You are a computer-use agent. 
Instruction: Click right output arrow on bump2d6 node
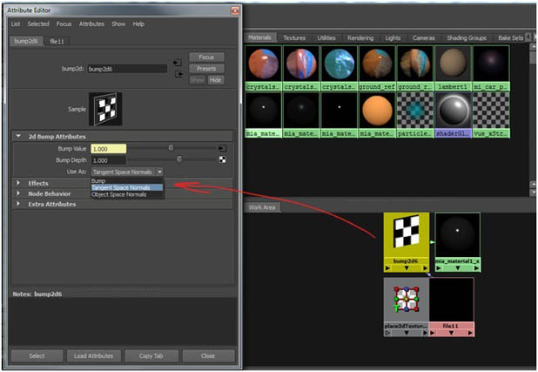pyautogui.click(x=426, y=268)
